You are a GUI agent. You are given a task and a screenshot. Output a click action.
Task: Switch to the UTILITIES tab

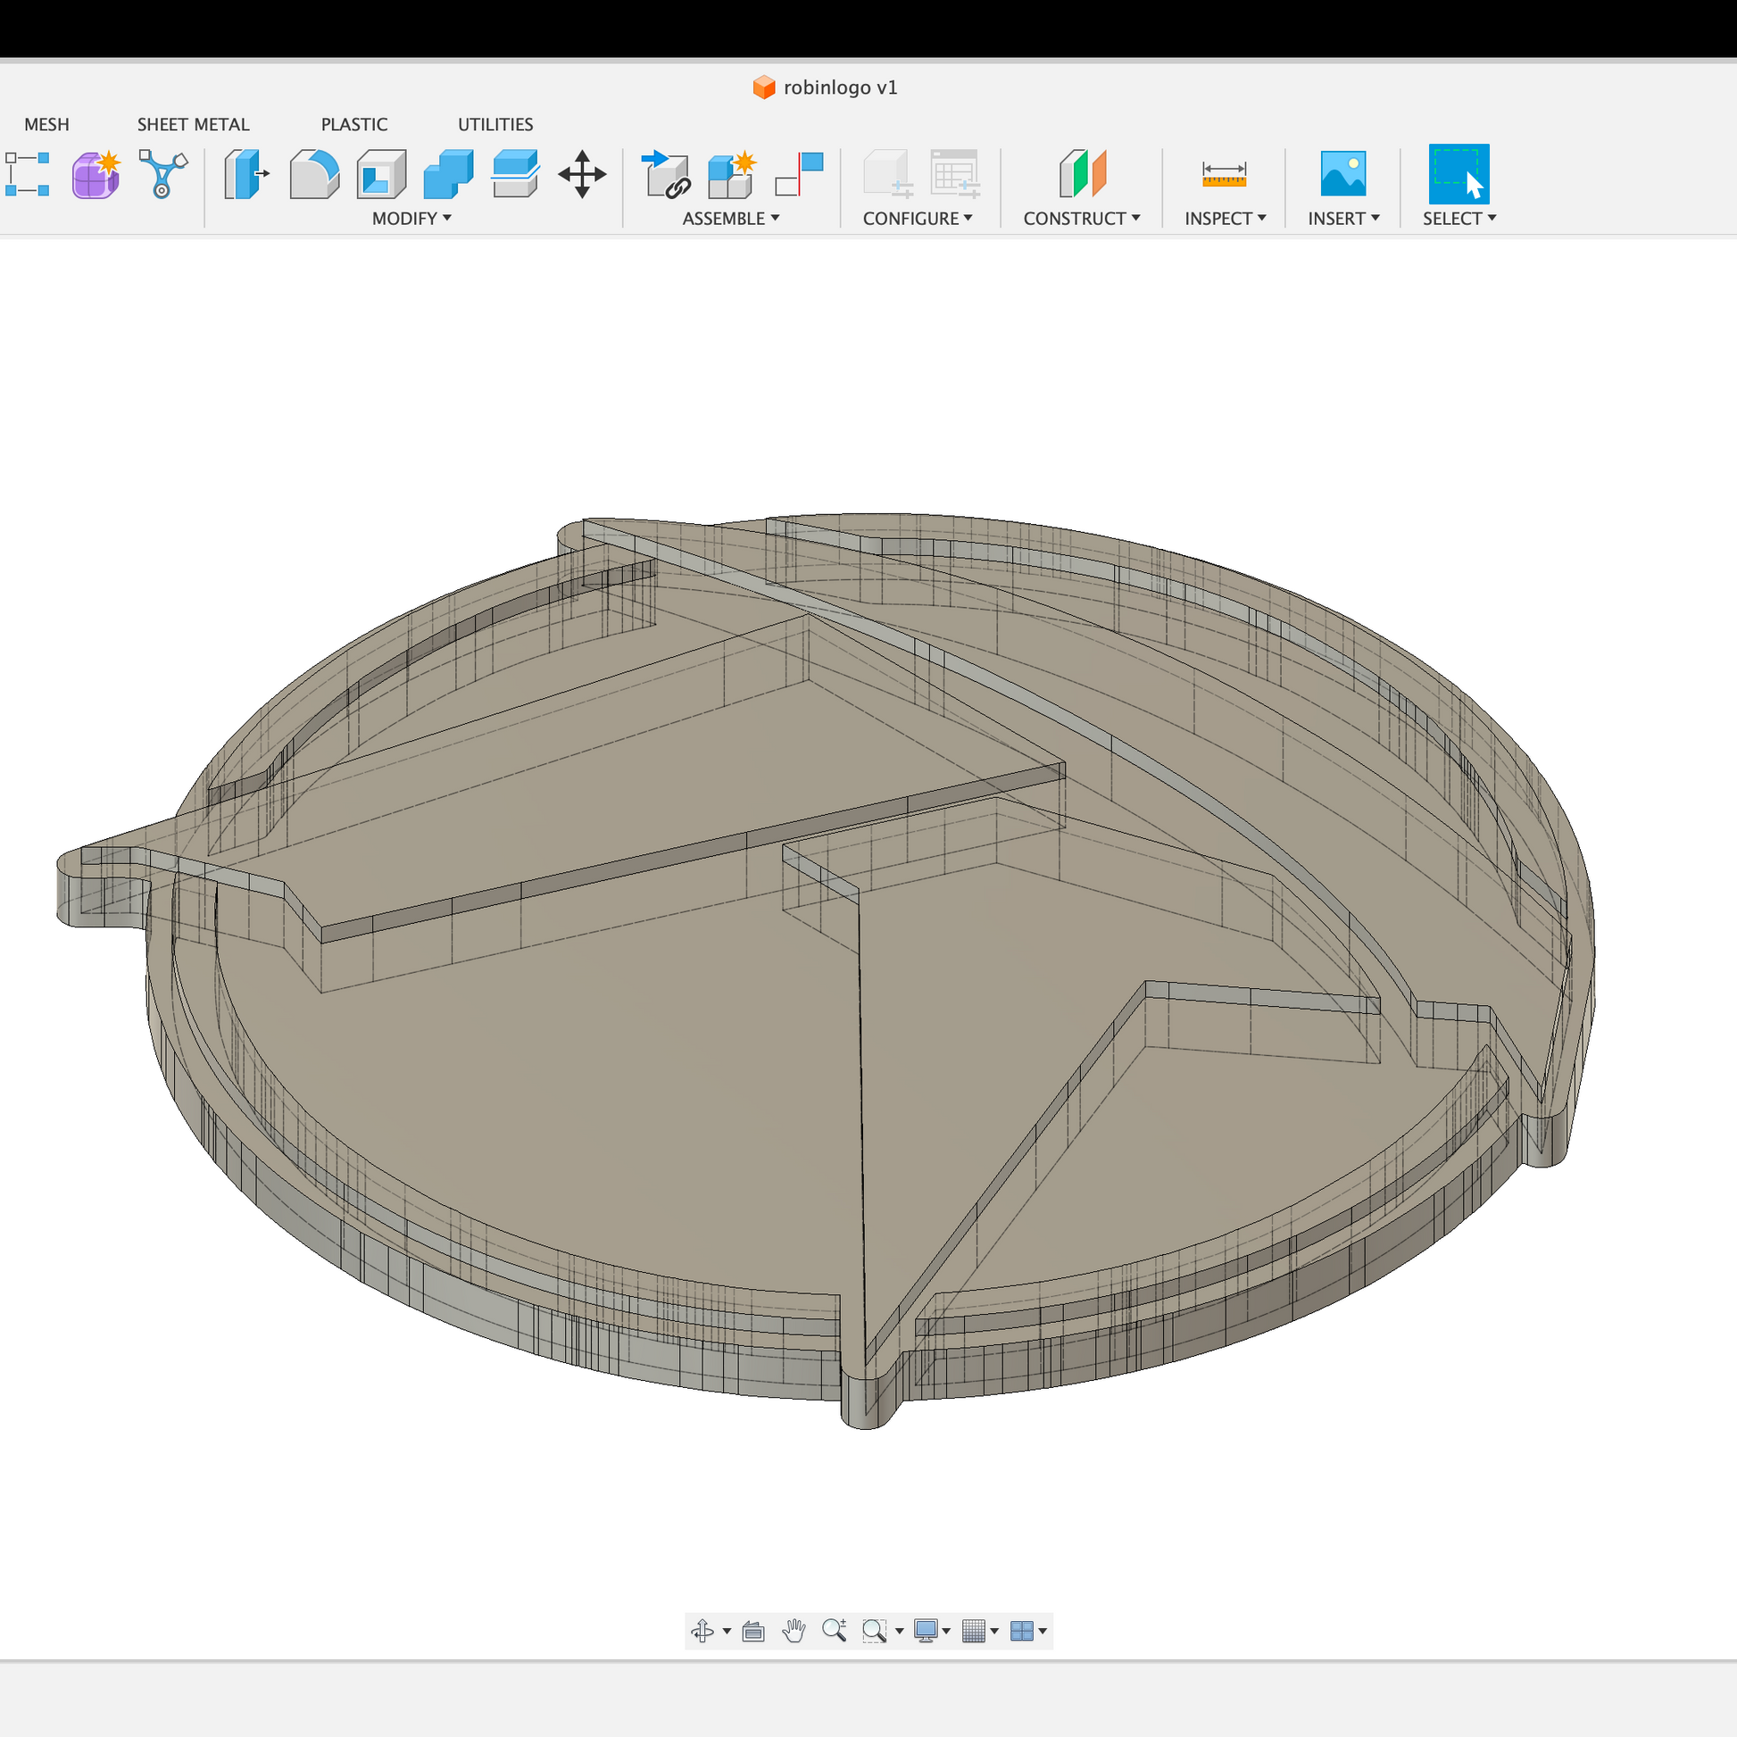point(495,124)
